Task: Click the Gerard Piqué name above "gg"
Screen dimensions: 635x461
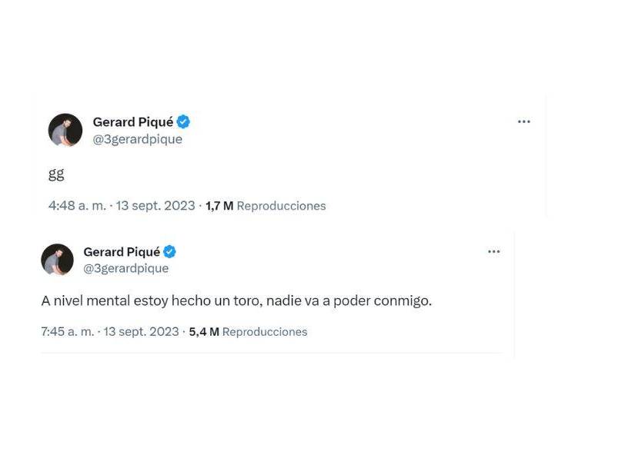Action: point(132,122)
